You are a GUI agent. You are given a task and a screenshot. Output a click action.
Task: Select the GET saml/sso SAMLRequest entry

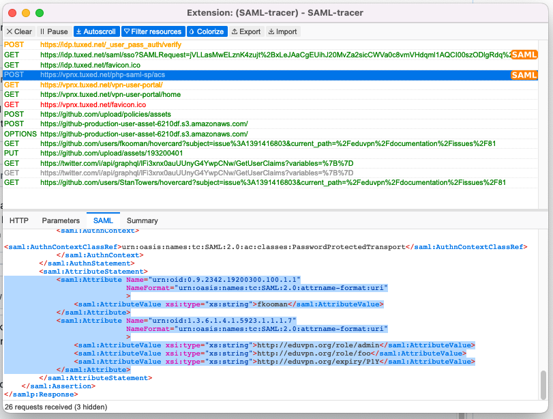(205, 55)
